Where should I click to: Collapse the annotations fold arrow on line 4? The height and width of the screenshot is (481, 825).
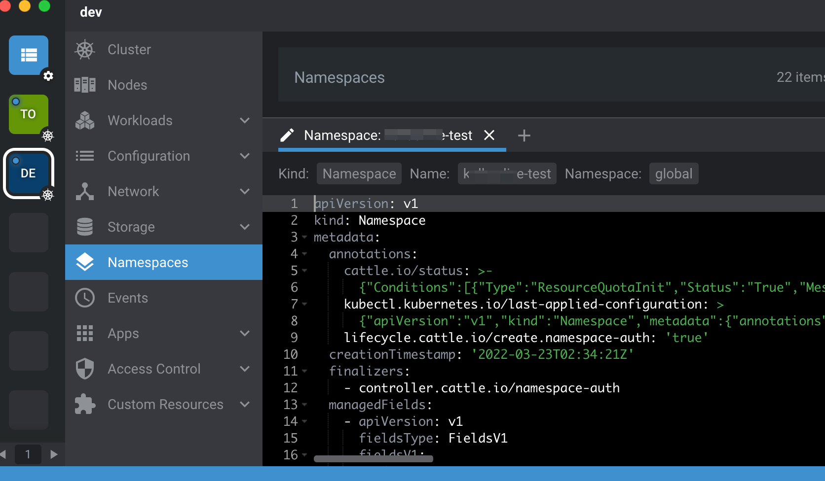point(304,254)
